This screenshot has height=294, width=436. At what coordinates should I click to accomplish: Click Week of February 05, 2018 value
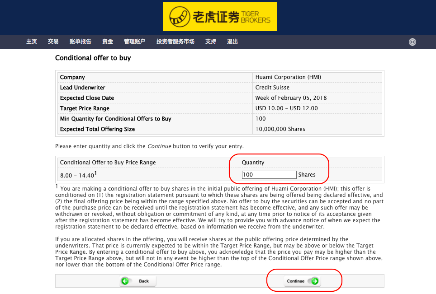[x=291, y=98]
